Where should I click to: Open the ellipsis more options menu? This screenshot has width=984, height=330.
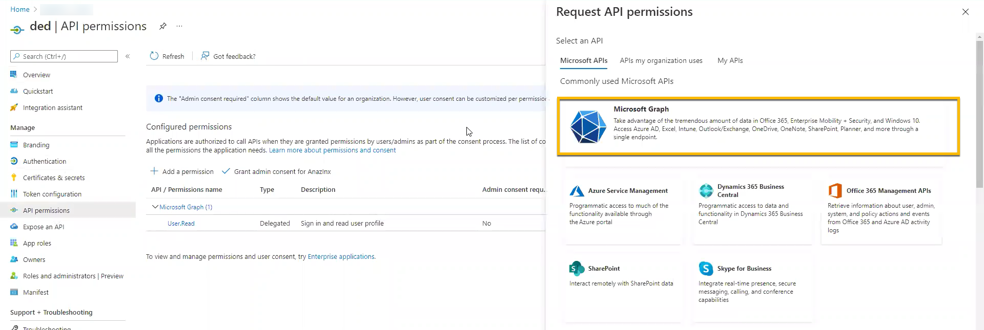[179, 26]
